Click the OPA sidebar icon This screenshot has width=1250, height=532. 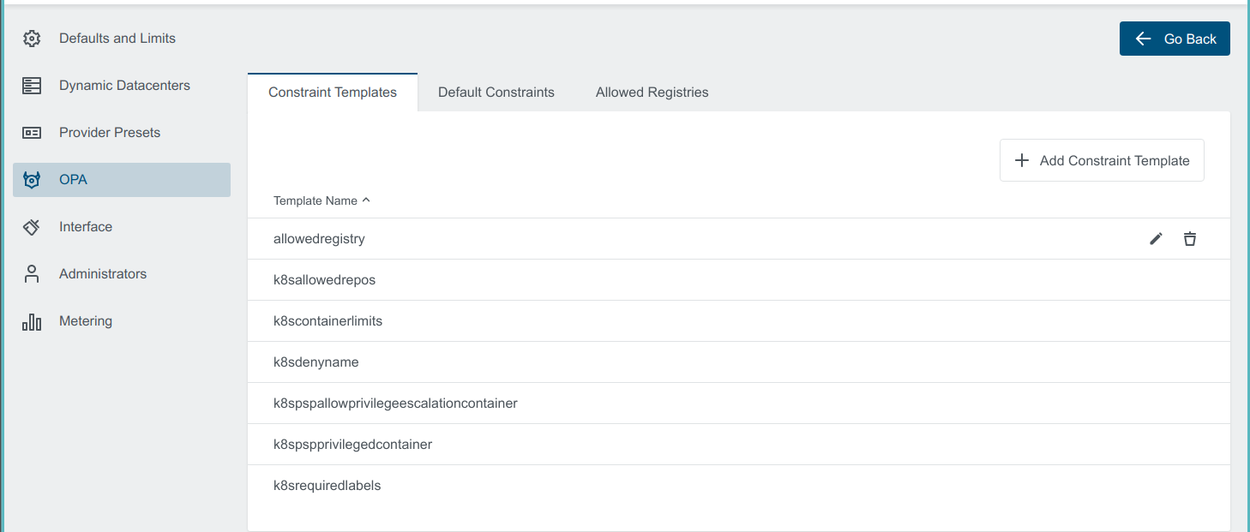tap(32, 179)
